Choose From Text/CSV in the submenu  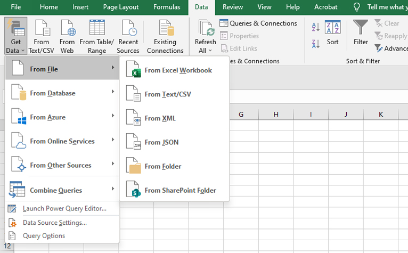174,94
